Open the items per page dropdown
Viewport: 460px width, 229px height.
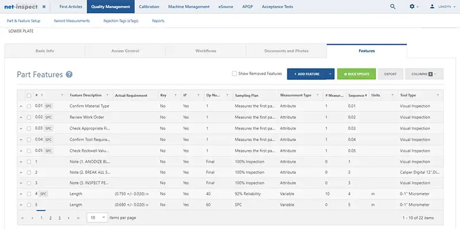coord(97,218)
